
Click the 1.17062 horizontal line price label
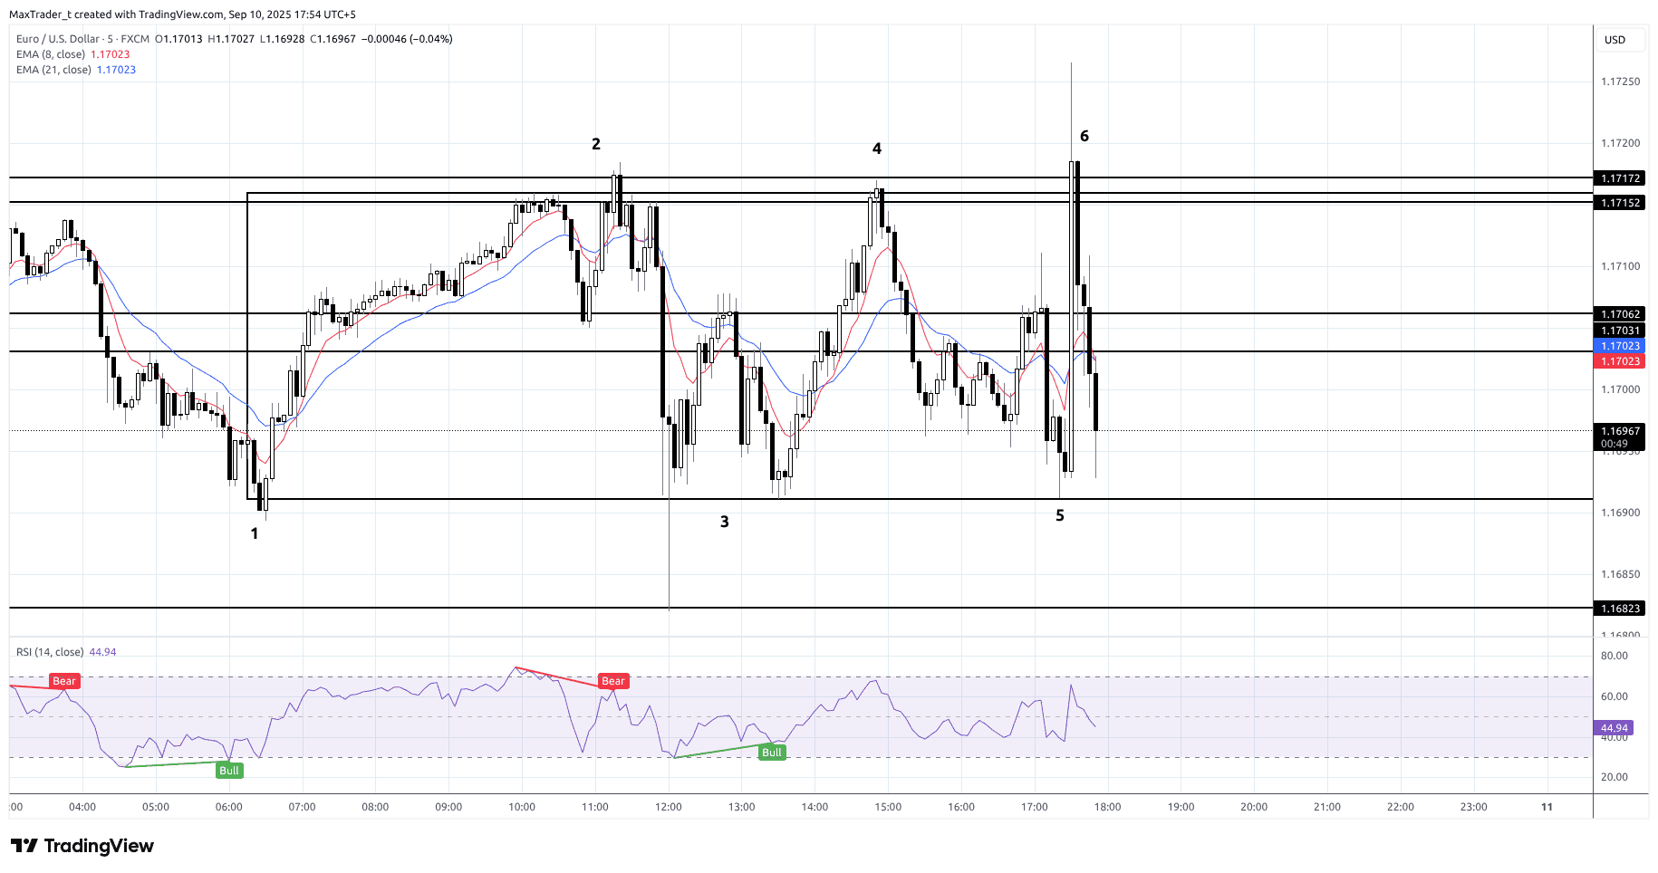(1620, 314)
